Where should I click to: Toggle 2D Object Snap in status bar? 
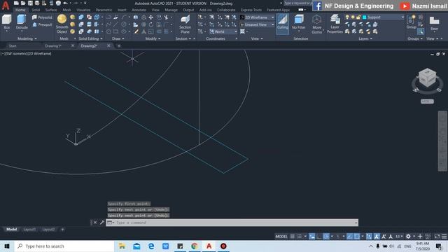tap(357, 237)
